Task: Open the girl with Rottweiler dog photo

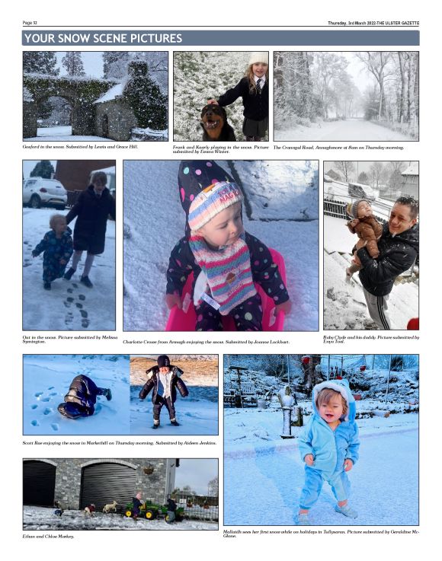Action: [x=221, y=96]
